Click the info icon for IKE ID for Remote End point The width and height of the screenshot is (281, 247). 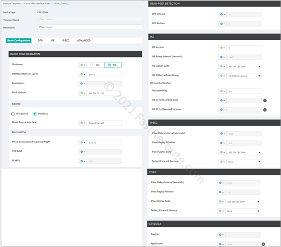click(x=265, y=110)
